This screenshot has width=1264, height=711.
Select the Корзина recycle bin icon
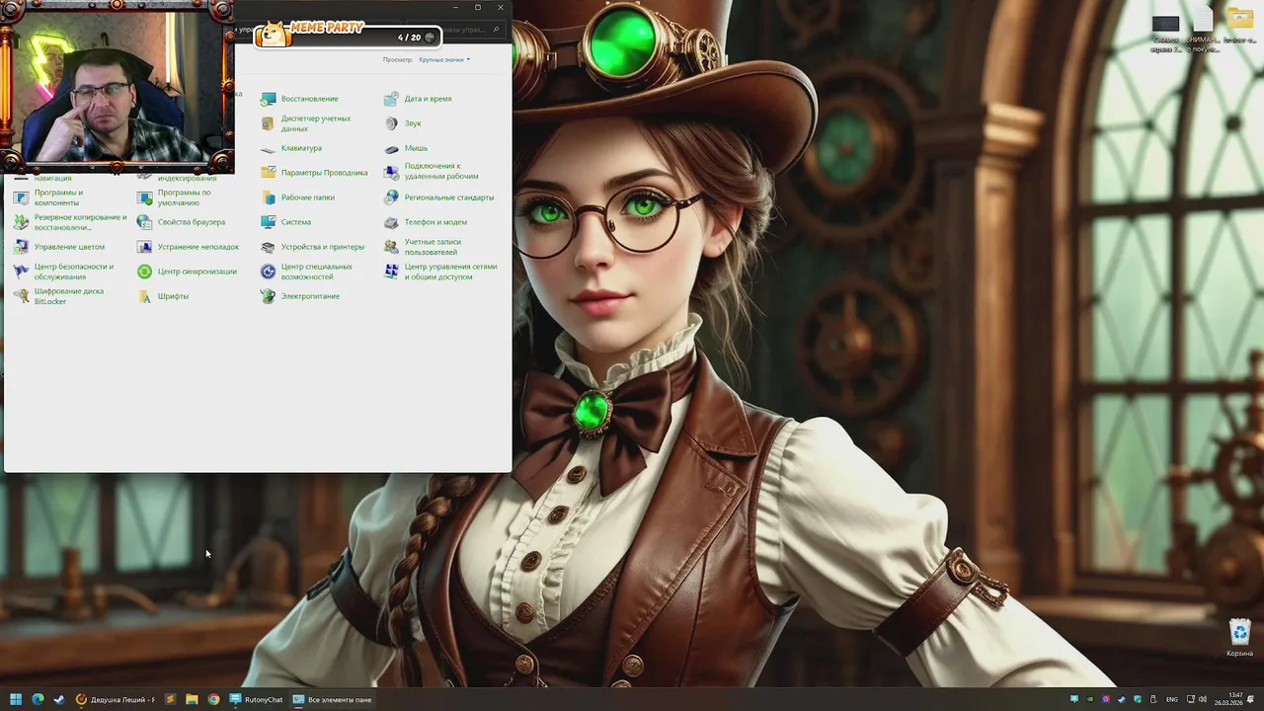click(1239, 637)
